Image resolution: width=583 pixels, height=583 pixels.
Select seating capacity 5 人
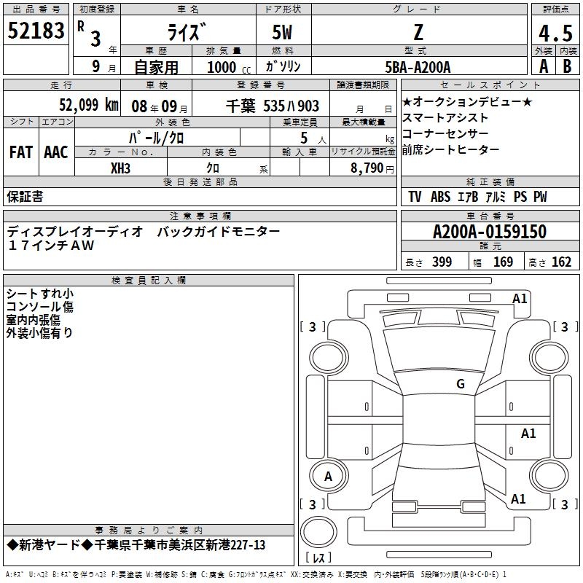coord(313,138)
